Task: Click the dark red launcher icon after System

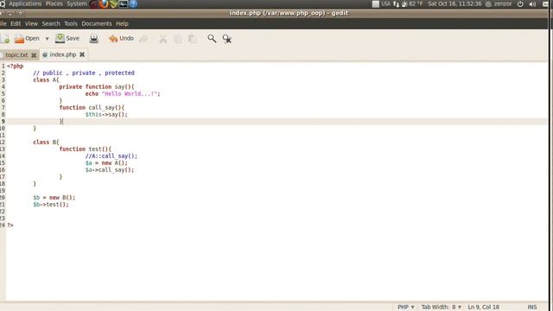Action: coord(94,4)
